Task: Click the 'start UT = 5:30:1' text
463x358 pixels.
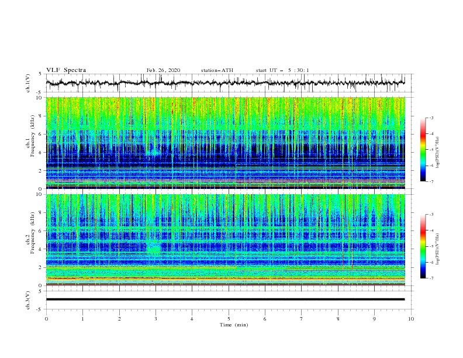Action: (282, 70)
